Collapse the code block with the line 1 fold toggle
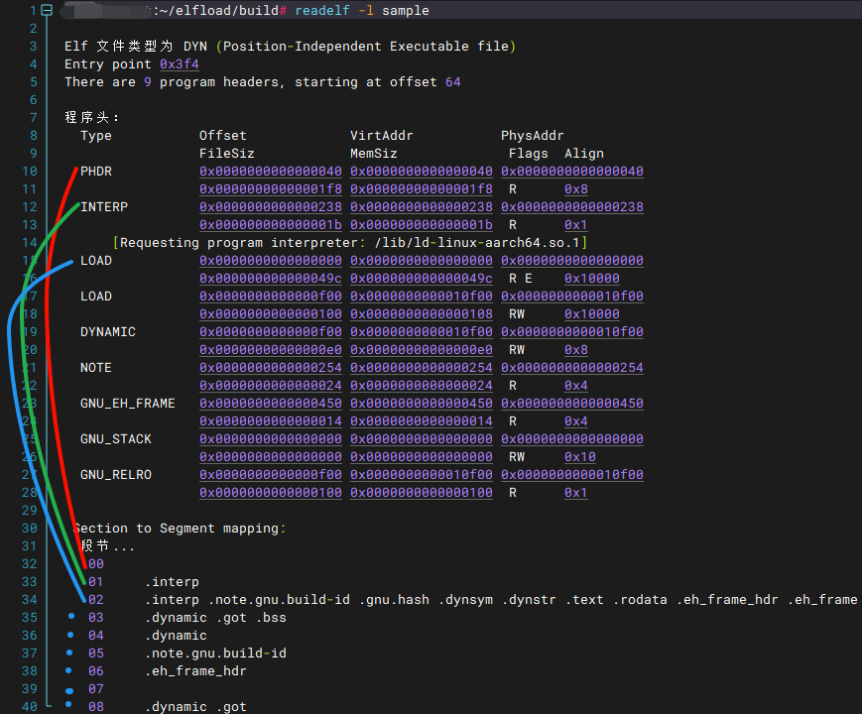The width and height of the screenshot is (862, 714). click(x=47, y=11)
